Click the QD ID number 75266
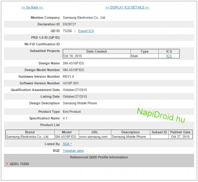 [x=67, y=31]
